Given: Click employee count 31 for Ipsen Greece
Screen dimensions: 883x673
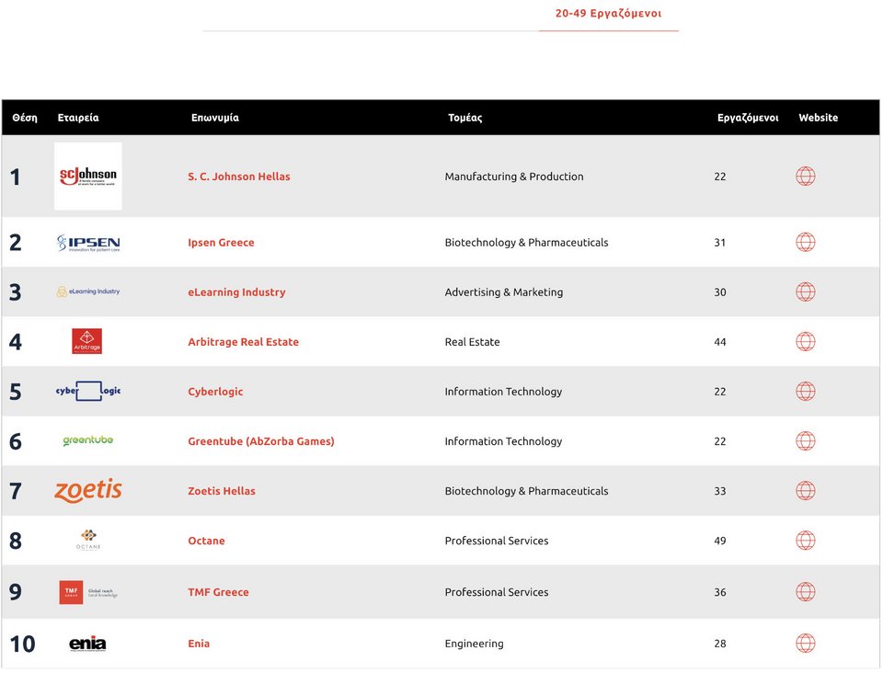Looking at the screenshot, I should point(719,243).
